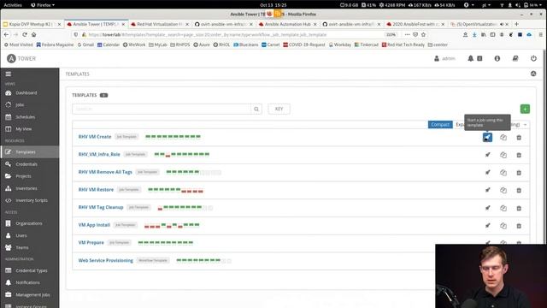The width and height of the screenshot is (547, 308).
Task: Open the RHV VM Restore template link
Action: point(96,190)
